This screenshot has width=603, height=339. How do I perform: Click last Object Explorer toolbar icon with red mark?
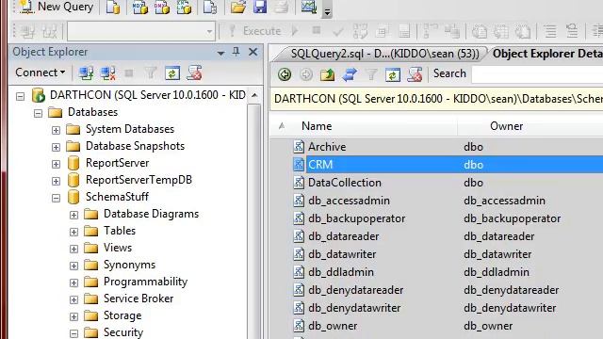coord(194,73)
